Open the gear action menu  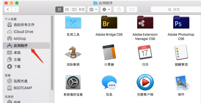click(106, 9)
